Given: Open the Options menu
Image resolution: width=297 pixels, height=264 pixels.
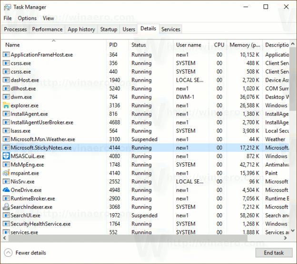Looking at the screenshot, I should 27,18.
